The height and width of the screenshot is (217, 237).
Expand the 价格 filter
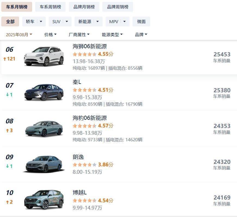point(50,35)
